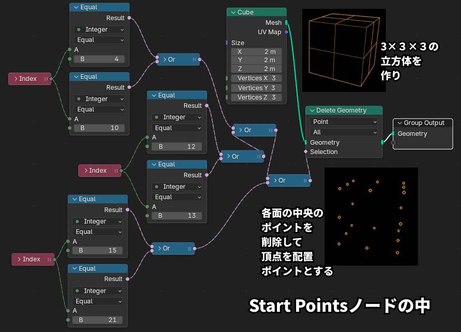461x332 pixels.
Task: Collapse the Delete Geometry node chevron
Action: pos(311,110)
